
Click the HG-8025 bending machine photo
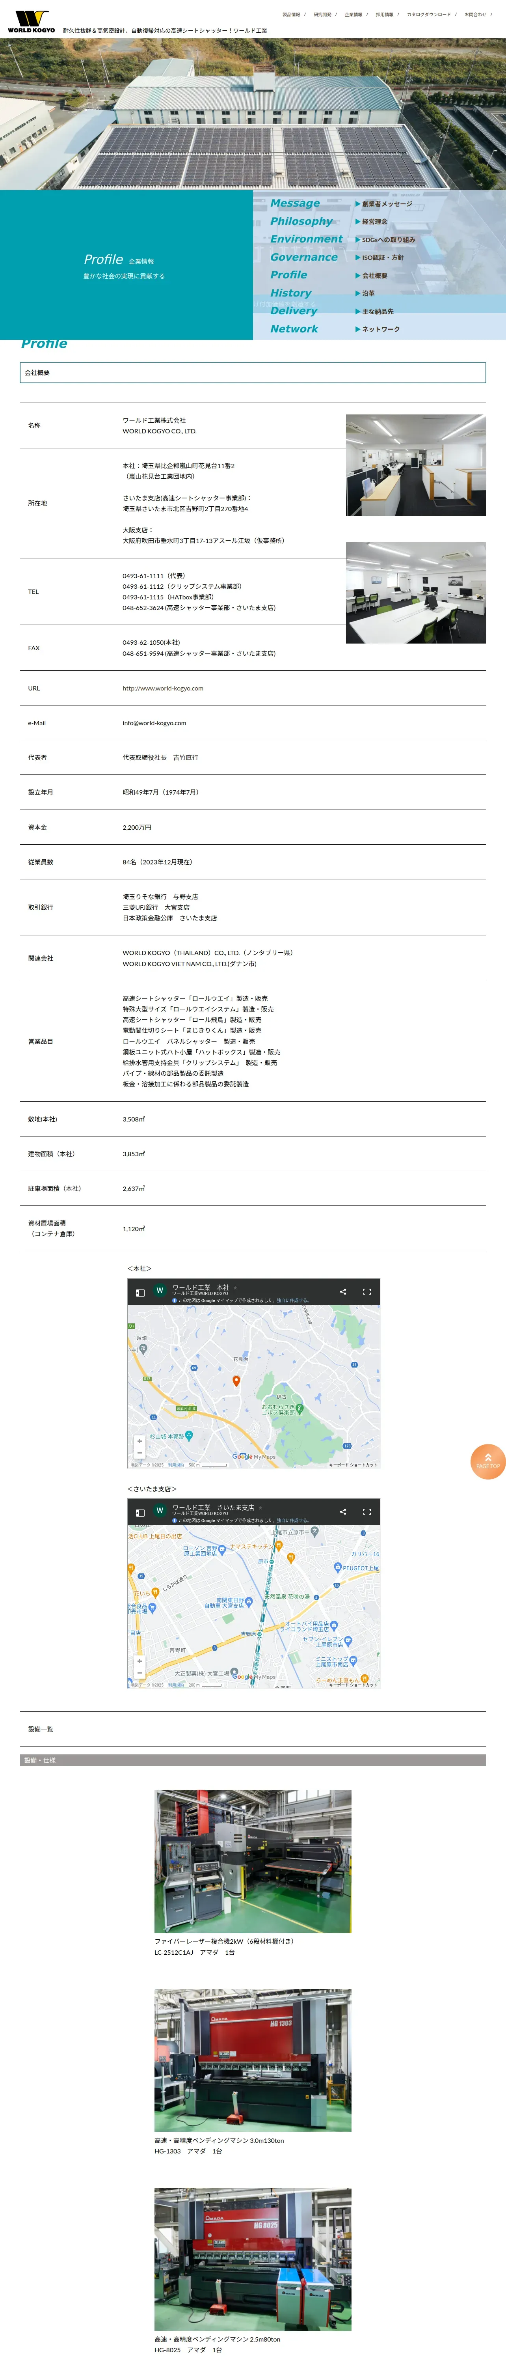point(253,2260)
